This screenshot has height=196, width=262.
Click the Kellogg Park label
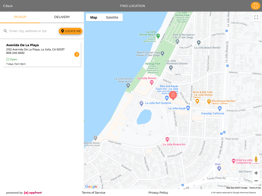(x=153, y=64)
